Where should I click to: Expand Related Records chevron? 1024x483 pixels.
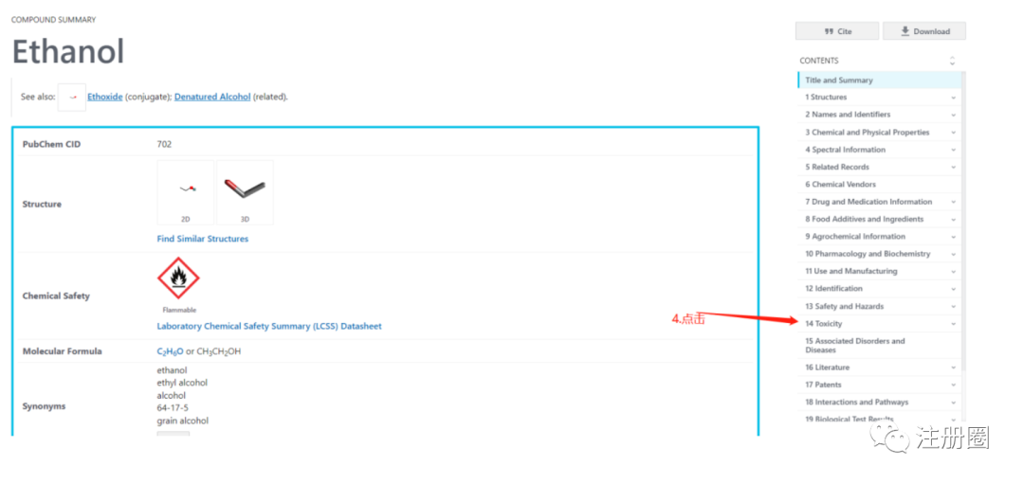[x=954, y=167]
